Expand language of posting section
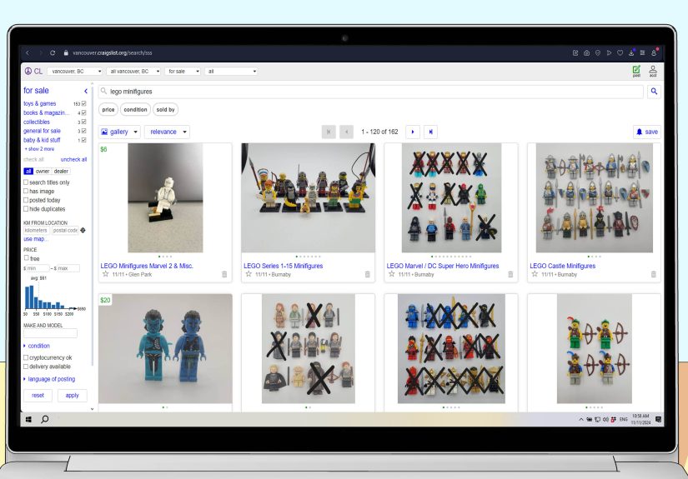 point(49,379)
